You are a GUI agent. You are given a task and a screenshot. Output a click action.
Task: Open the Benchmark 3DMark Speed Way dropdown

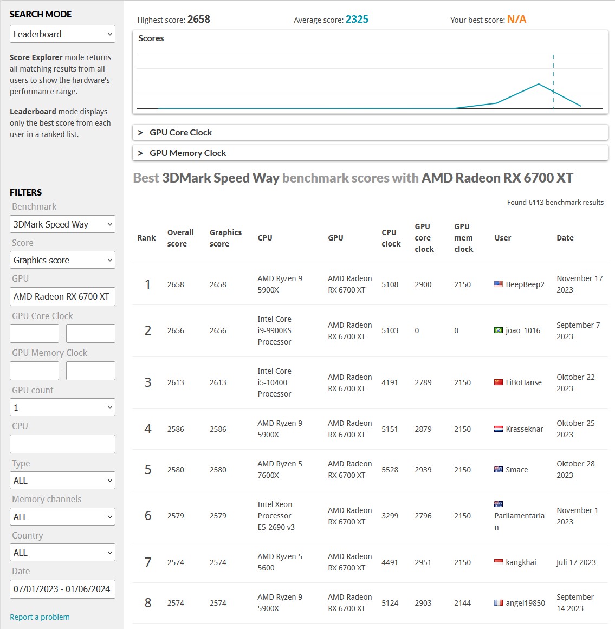62,224
